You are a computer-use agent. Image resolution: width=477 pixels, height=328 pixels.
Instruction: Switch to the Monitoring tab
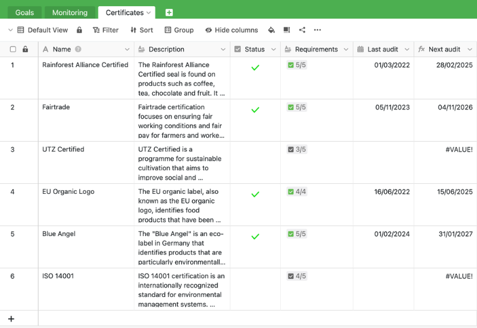(70, 12)
